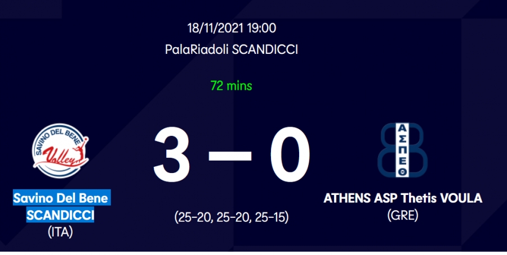Screen dimensions: 507x255
Task: Open the ATHENS ASP Thetis VOULA team link
Action: click(402, 199)
